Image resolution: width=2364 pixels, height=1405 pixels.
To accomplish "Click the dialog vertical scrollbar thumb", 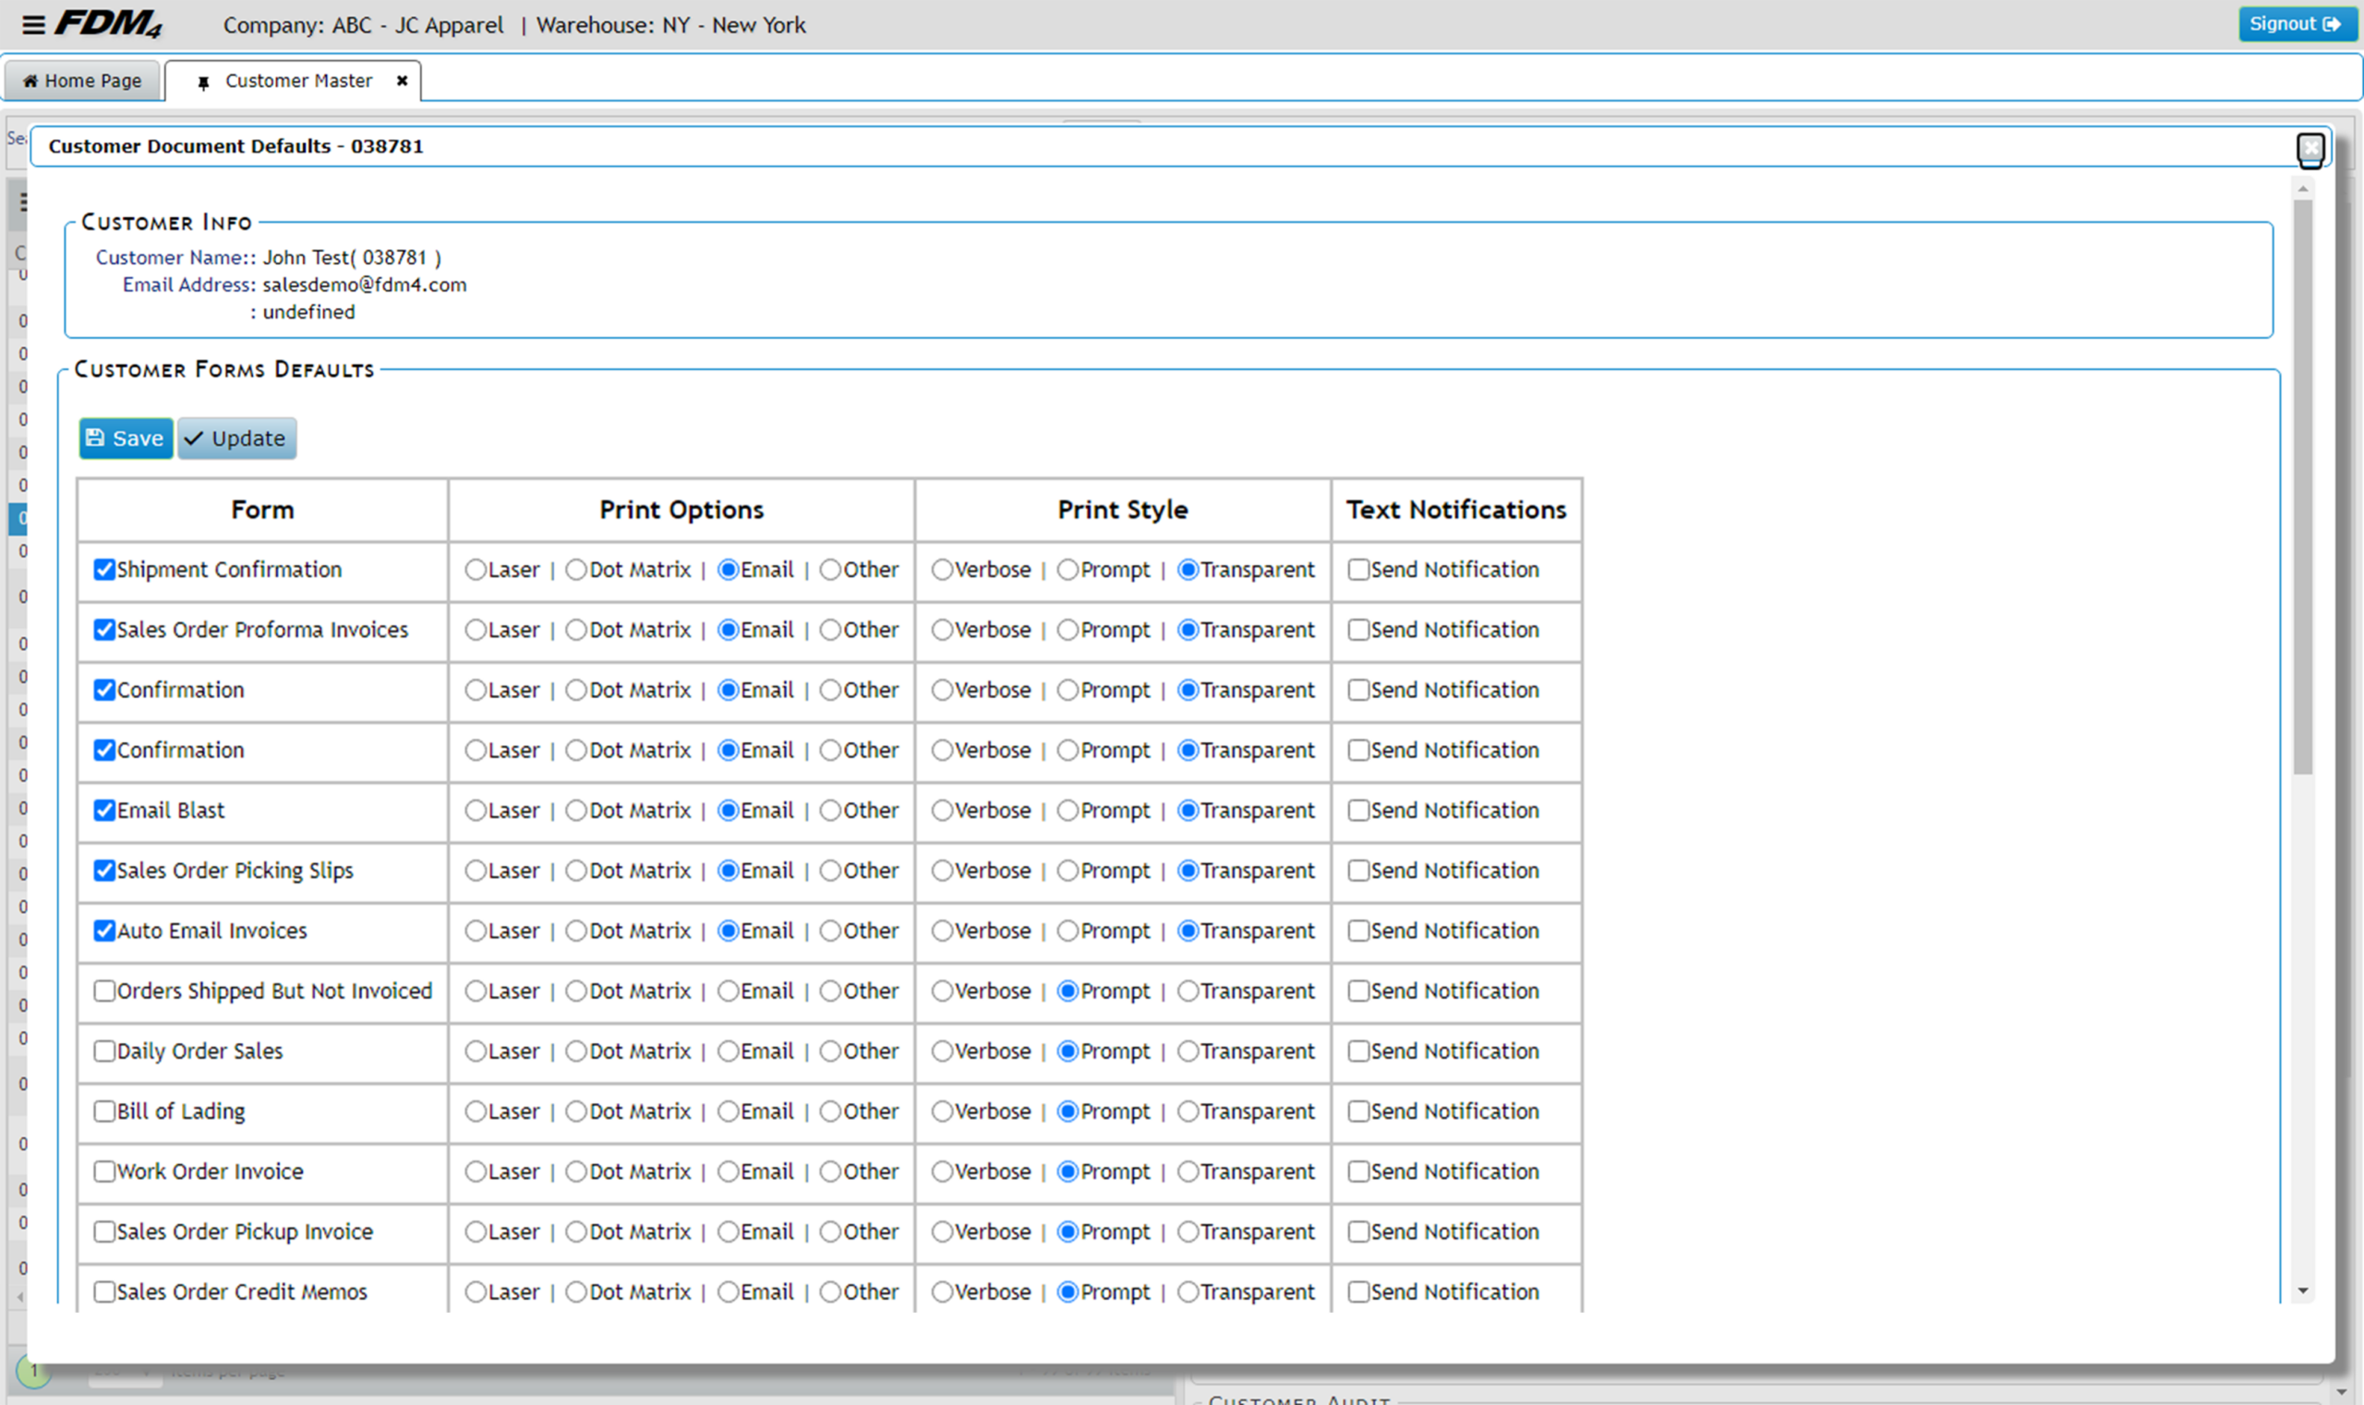I will coord(2303,486).
